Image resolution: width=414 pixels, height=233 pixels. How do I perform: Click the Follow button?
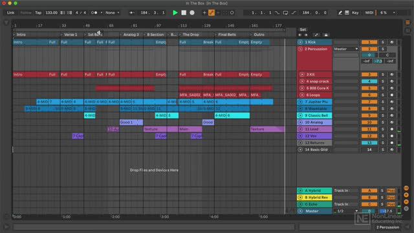[x=26, y=13]
